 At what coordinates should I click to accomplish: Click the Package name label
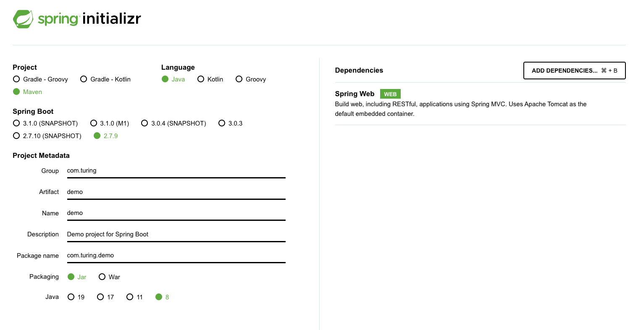coord(38,256)
